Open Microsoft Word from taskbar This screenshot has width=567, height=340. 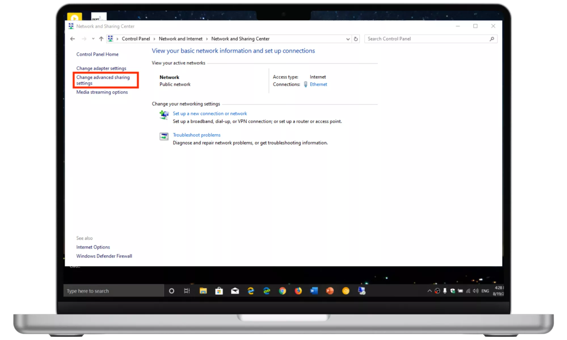click(x=314, y=291)
